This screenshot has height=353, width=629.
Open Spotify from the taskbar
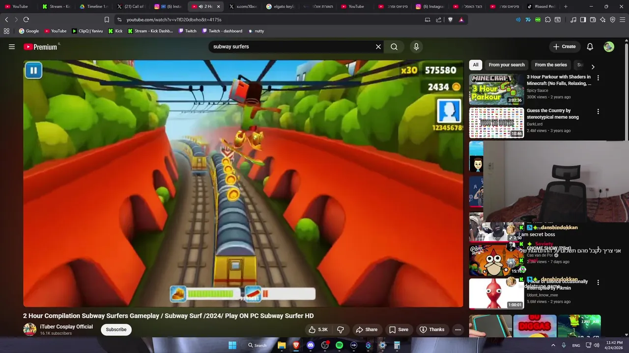click(339, 345)
